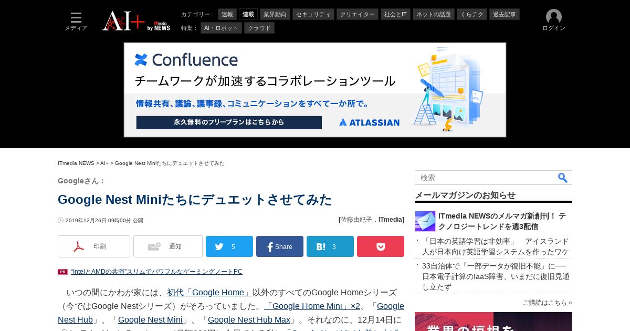Go to AI+ breadcrumb link
630x331 pixels.
click(x=104, y=163)
